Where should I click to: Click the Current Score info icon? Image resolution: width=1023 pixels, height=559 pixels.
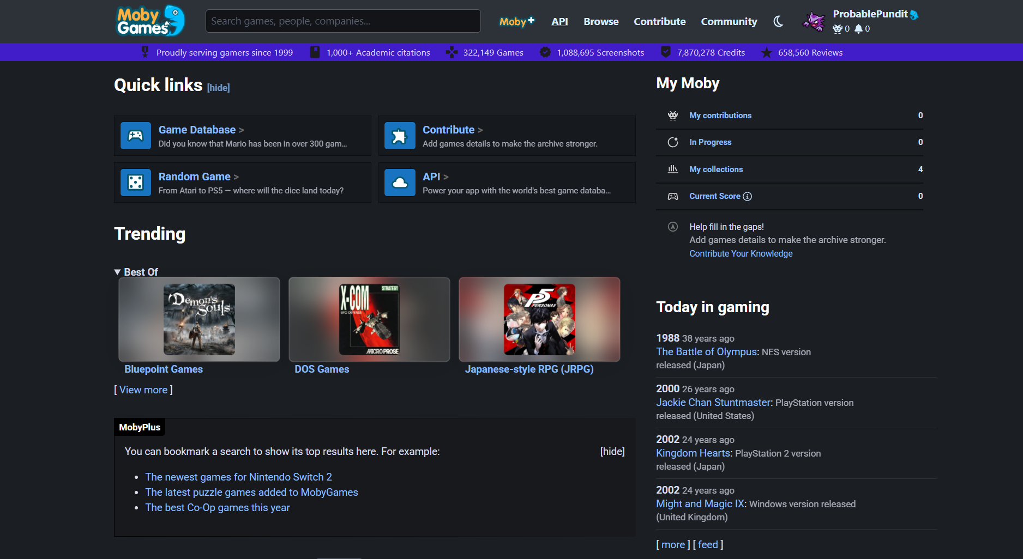click(748, 196)
